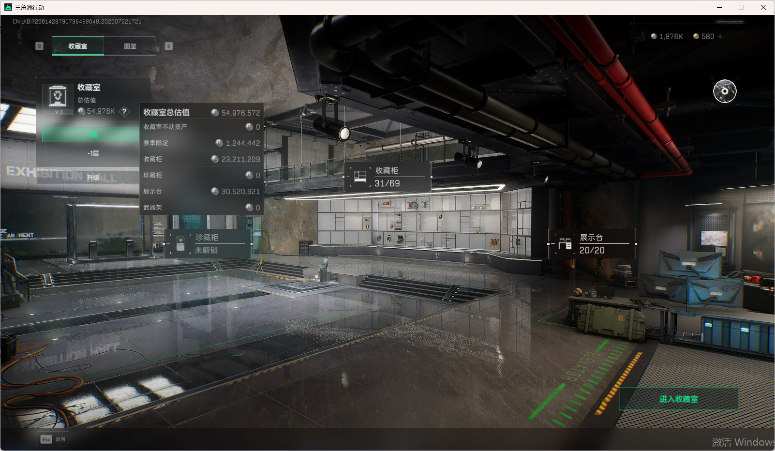Click the 珍藏柜 row in valuation list

[x=202, y=175]
